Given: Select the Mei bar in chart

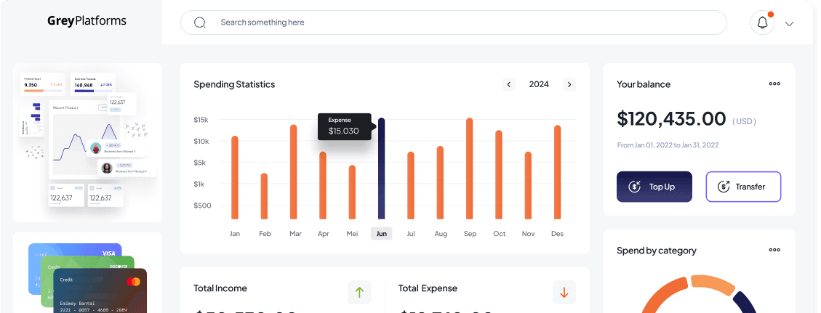Looking at the screenshot, I should (x=353, y=192).
